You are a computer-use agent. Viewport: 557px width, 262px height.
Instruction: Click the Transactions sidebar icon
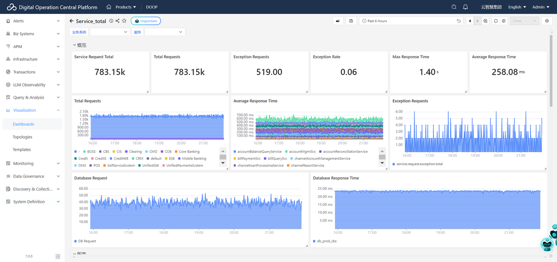click(x=8, y=72)
